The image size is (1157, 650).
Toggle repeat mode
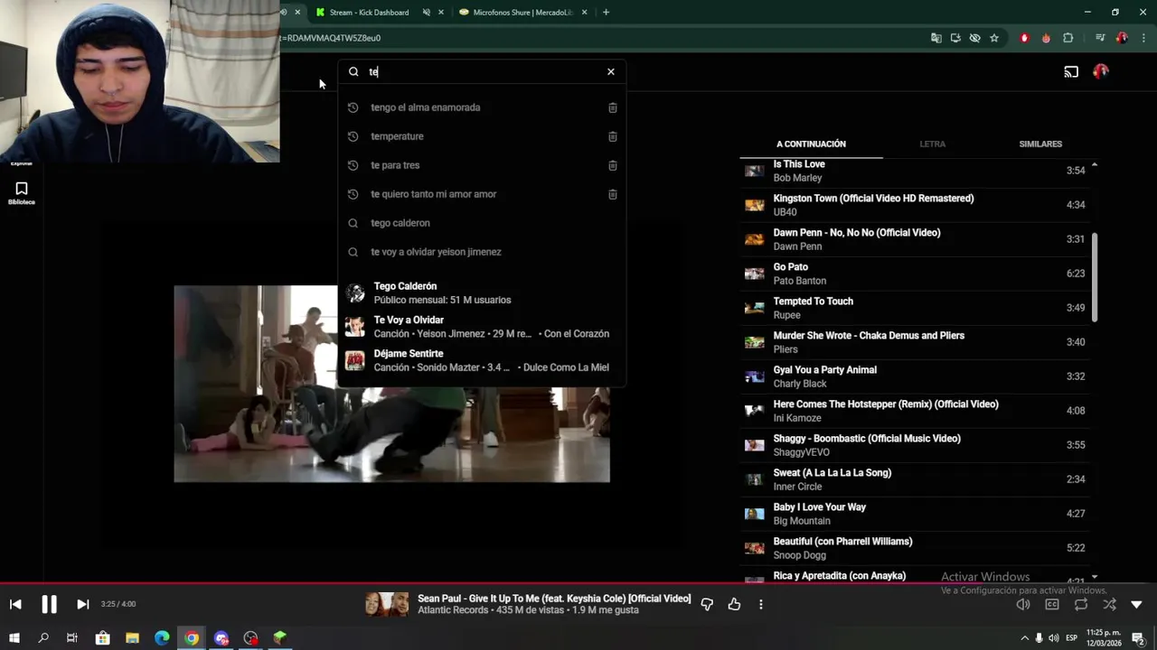coord(1081,604)
